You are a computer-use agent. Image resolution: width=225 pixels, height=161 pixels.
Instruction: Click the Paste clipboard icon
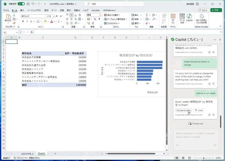coord(8,16)
